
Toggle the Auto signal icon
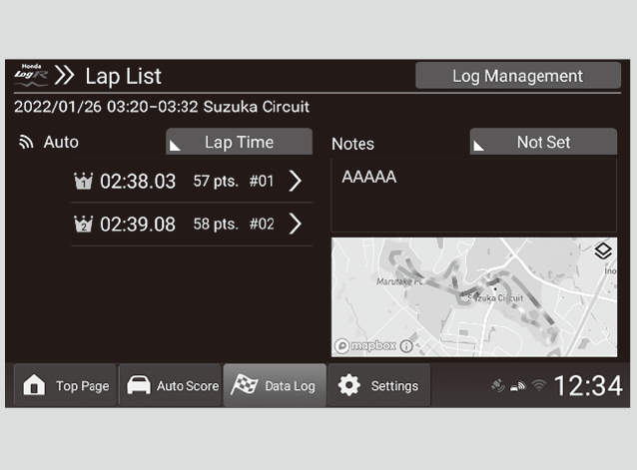pyautogui.click(x=26, y=143)
